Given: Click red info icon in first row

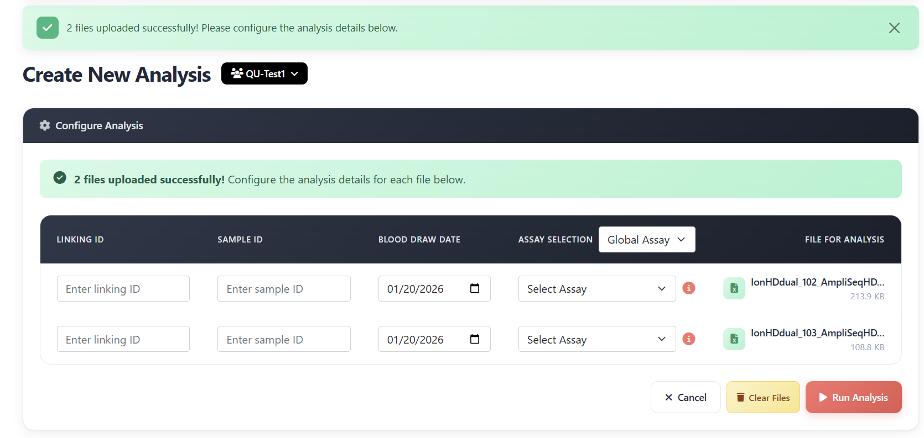Looking at the screenshot, I should [688, 288].
